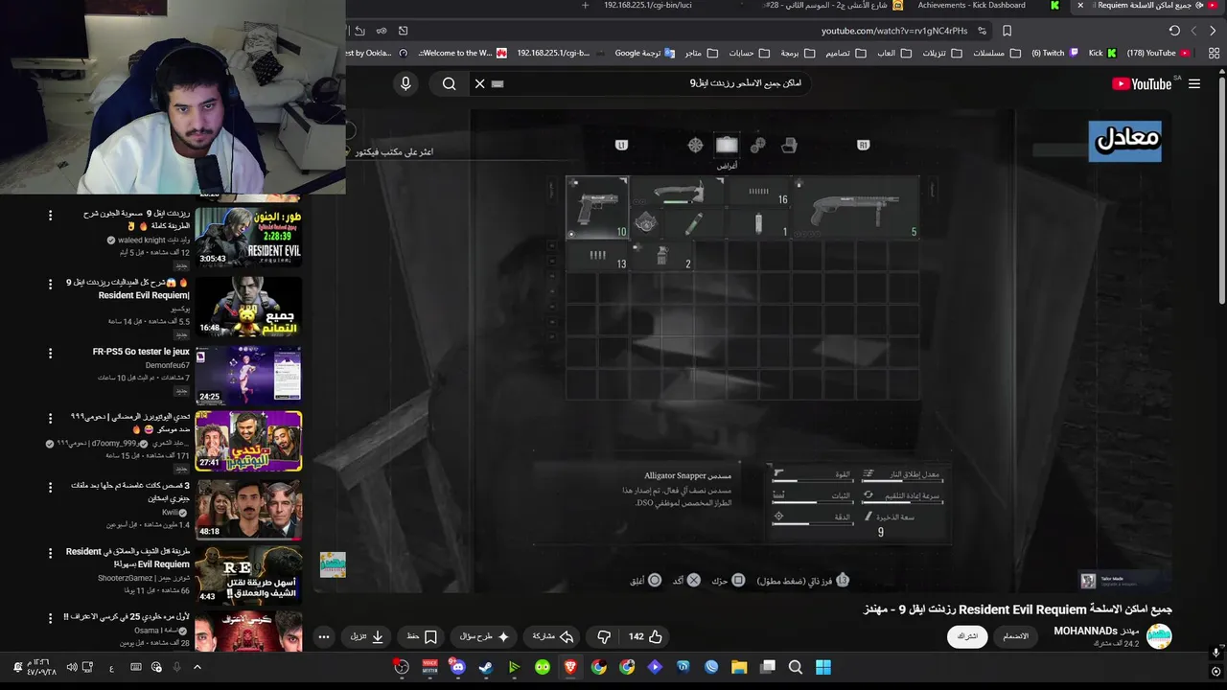Clear the YouTube search box text

[x=480, y=83]
